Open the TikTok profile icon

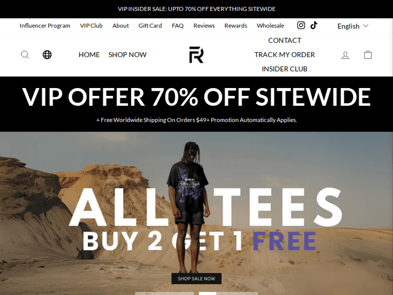point(314,25)
